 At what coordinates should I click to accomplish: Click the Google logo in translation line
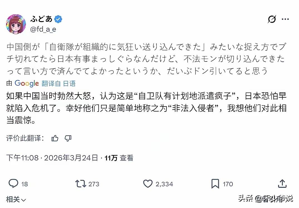pyautogui.click(x=27, y=83)
